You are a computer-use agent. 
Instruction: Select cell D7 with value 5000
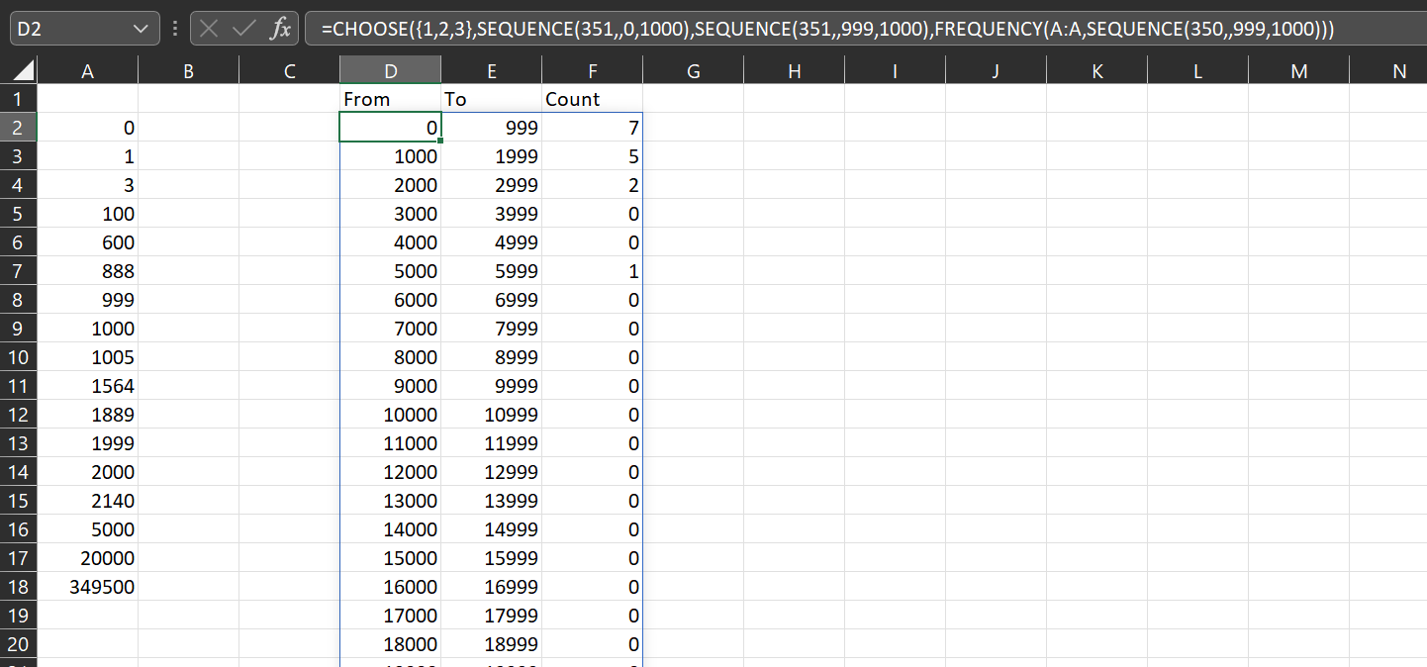coord(391,271)
